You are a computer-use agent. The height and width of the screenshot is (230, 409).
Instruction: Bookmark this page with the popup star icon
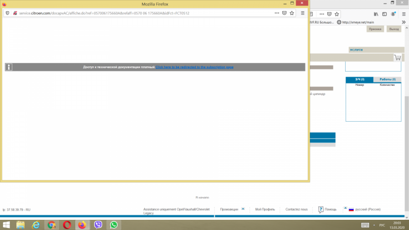tap(291, 13)
